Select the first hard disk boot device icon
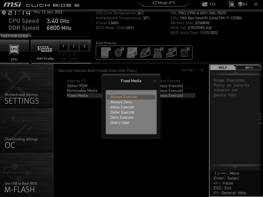 click(x=106, y=53)
